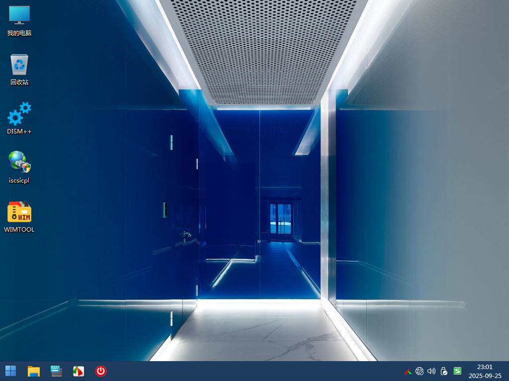Open the clock showing 23:01
The image size is (509, 381).
coord(485,367)
